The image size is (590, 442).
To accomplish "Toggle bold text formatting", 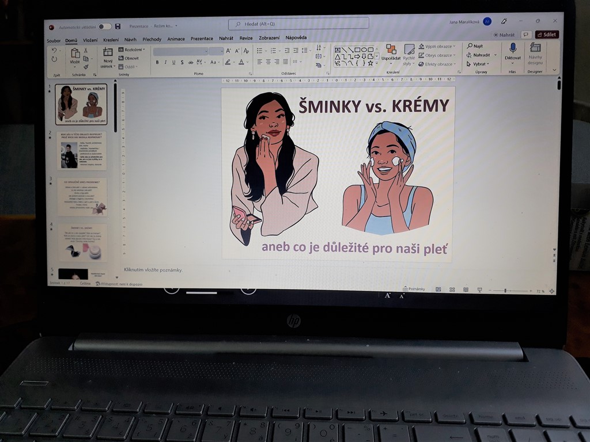I will pyautogui.click(x=157, y=62).
